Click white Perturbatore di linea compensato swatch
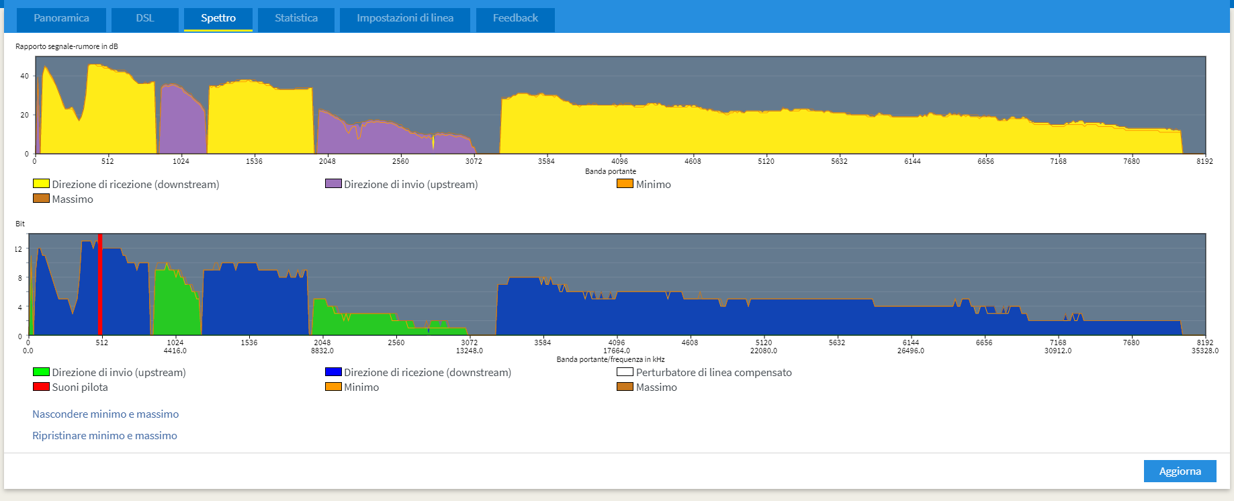The height and width of the screenshot is (501, 1234). click(625, 371)
